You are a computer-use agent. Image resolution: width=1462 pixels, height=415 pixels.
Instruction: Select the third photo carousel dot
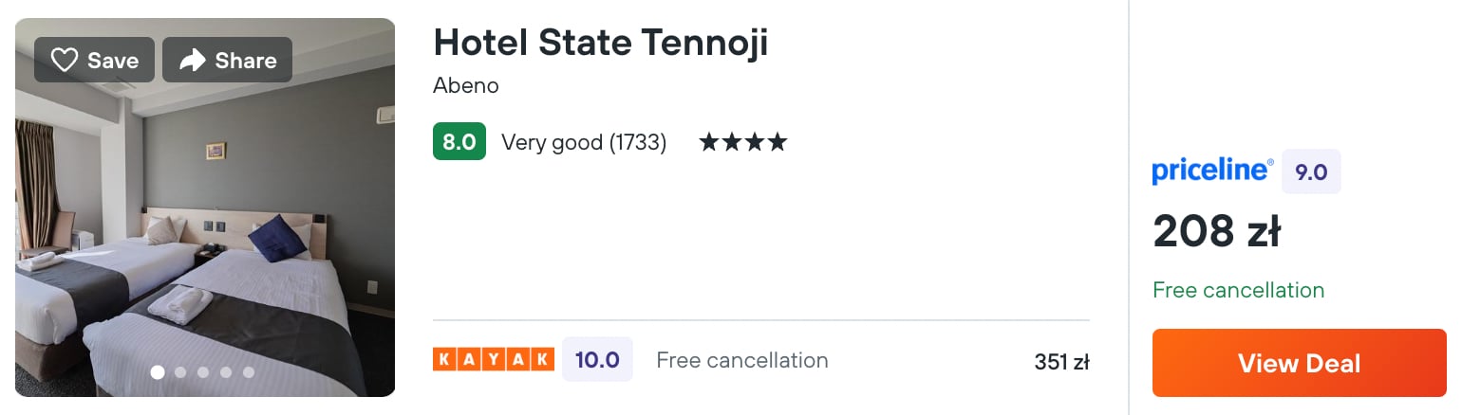click(x=203, y=372)
